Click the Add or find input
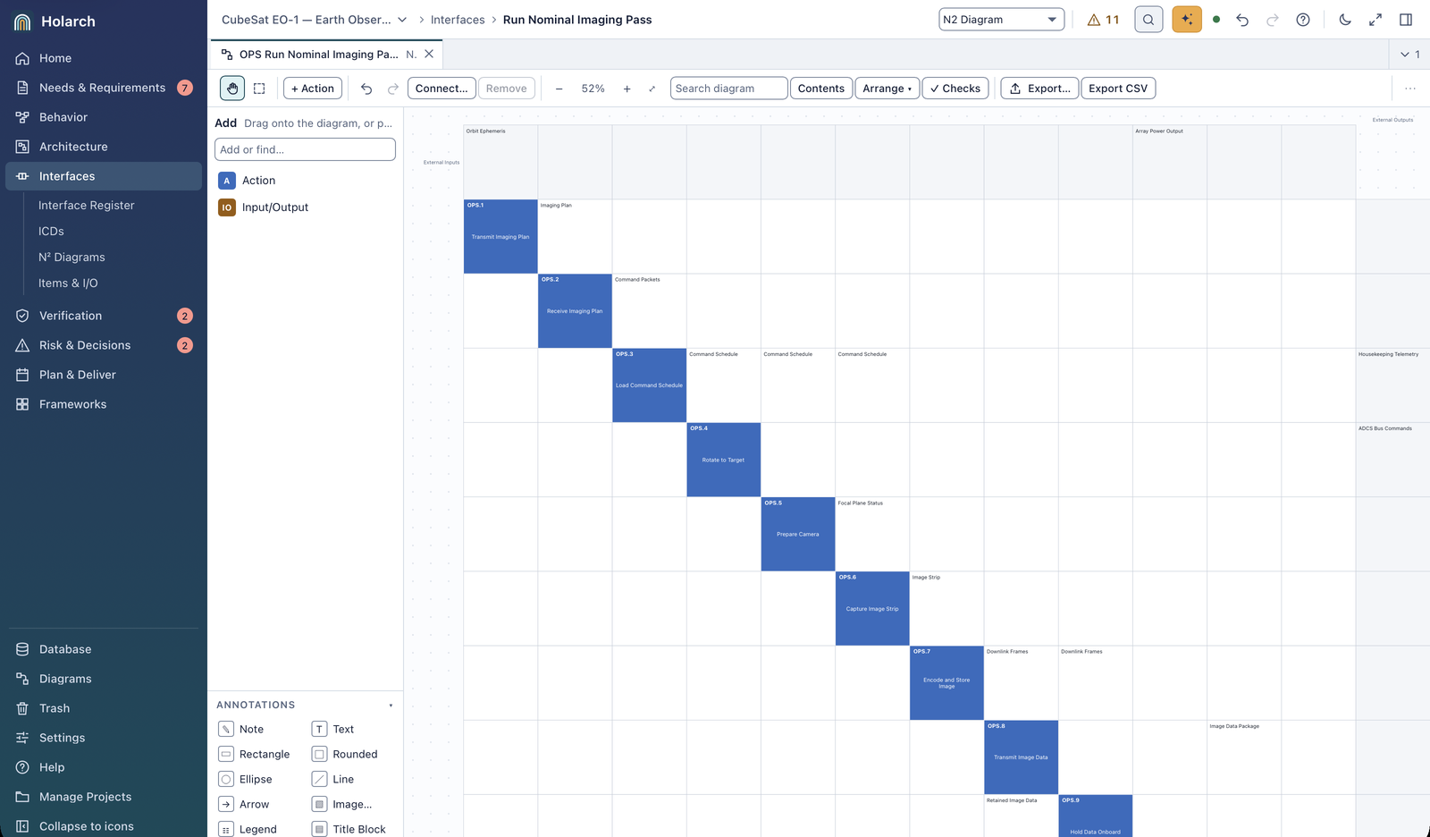This screenshot has width=1430, height=837. 305,149
